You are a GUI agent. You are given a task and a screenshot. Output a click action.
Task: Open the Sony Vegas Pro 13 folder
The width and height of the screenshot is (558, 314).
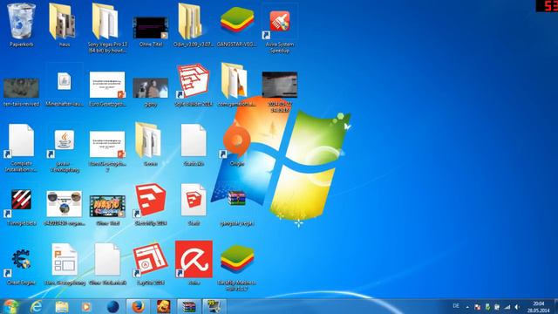pyautogui.click(x=107, y=28)
